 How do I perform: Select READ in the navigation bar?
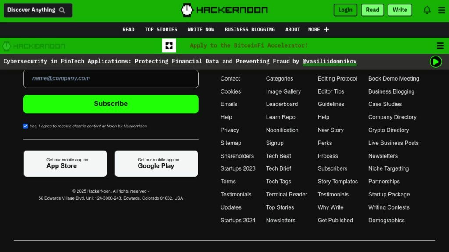(x=128, y=30)
